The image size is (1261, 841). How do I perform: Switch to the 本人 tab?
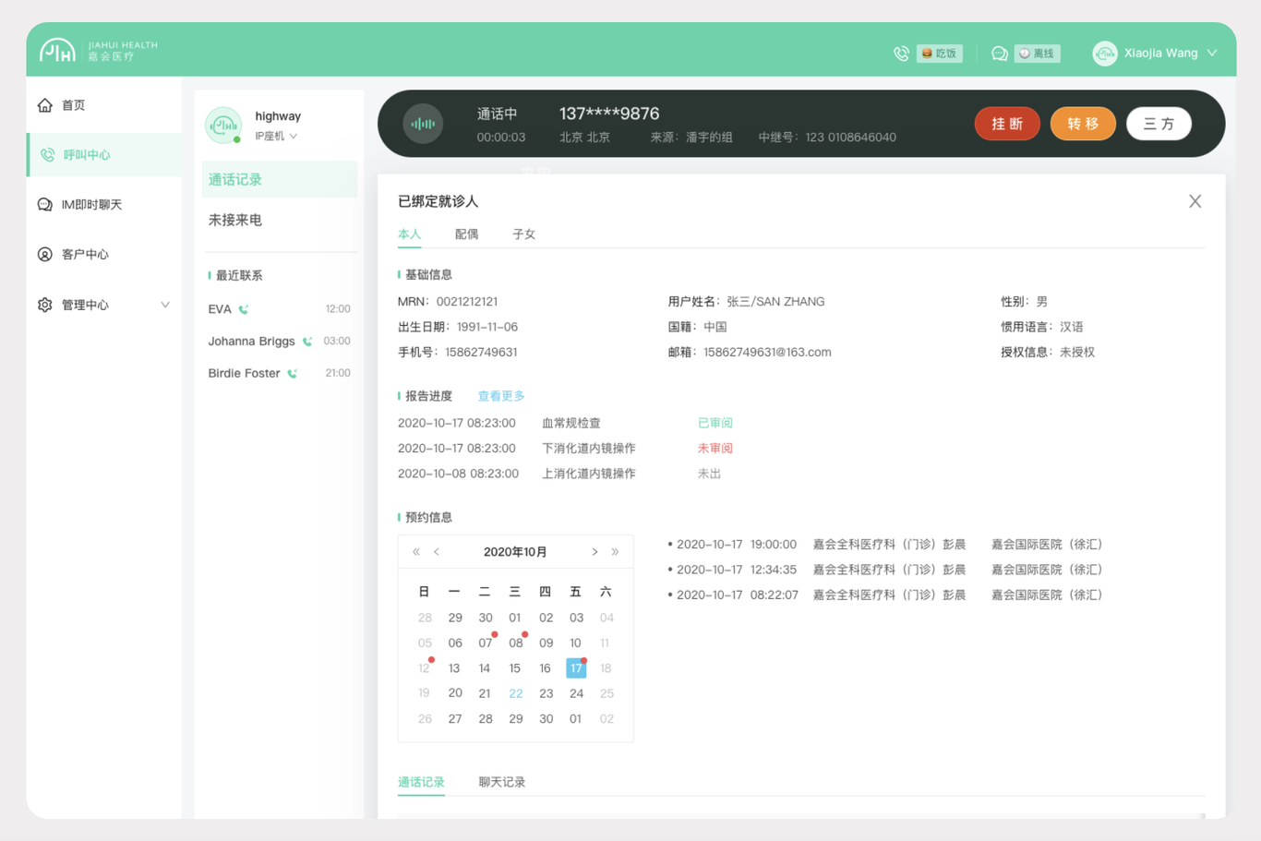(x=409, y=234)
